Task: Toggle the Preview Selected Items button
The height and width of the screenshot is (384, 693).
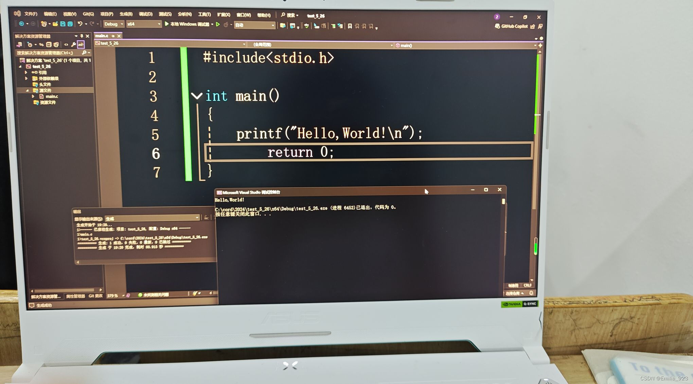Action: 81,44
